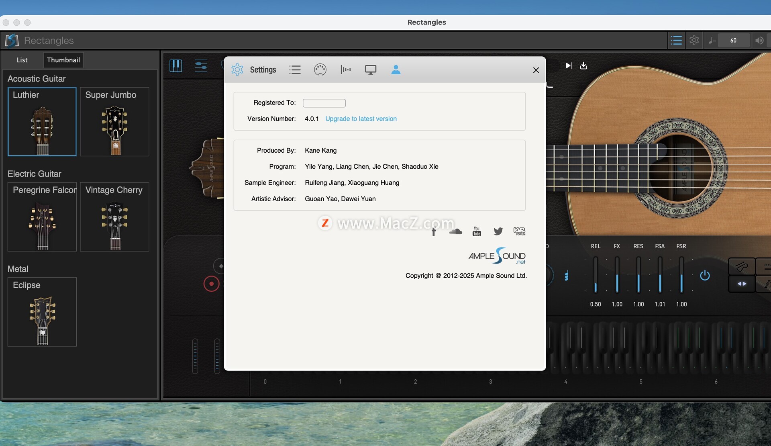Click the Electric Guitar category header
This screenshot has width=771, height=446.
point(35,174)
